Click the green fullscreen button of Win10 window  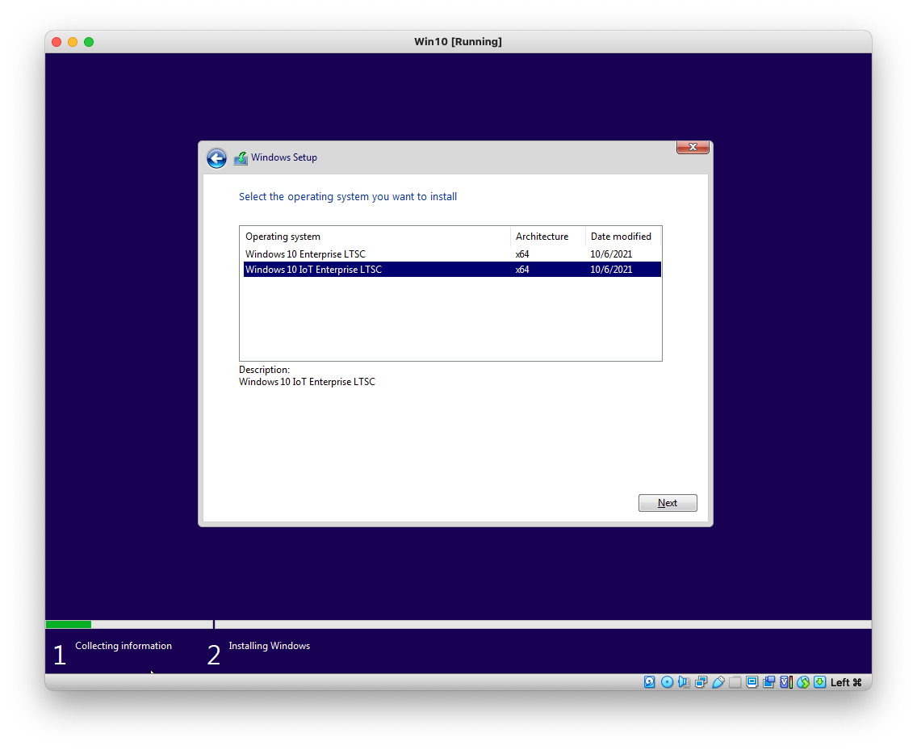coord(89,42)
